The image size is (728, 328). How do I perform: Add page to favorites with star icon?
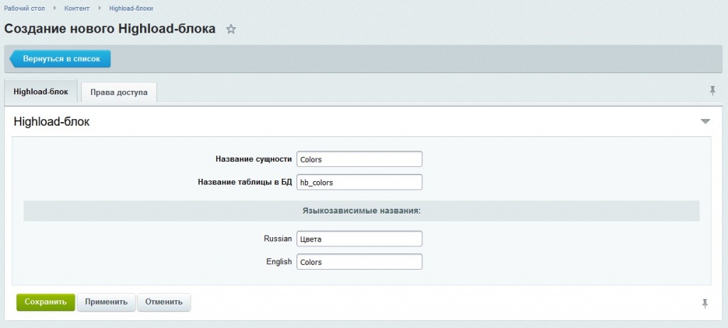pos(231,29)
